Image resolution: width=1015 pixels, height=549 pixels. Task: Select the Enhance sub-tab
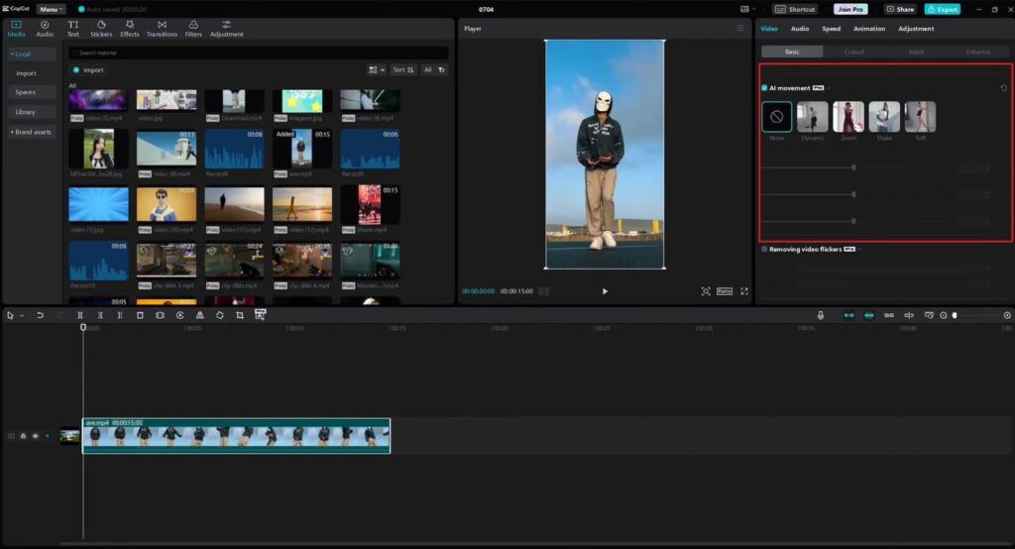[977, 52]
